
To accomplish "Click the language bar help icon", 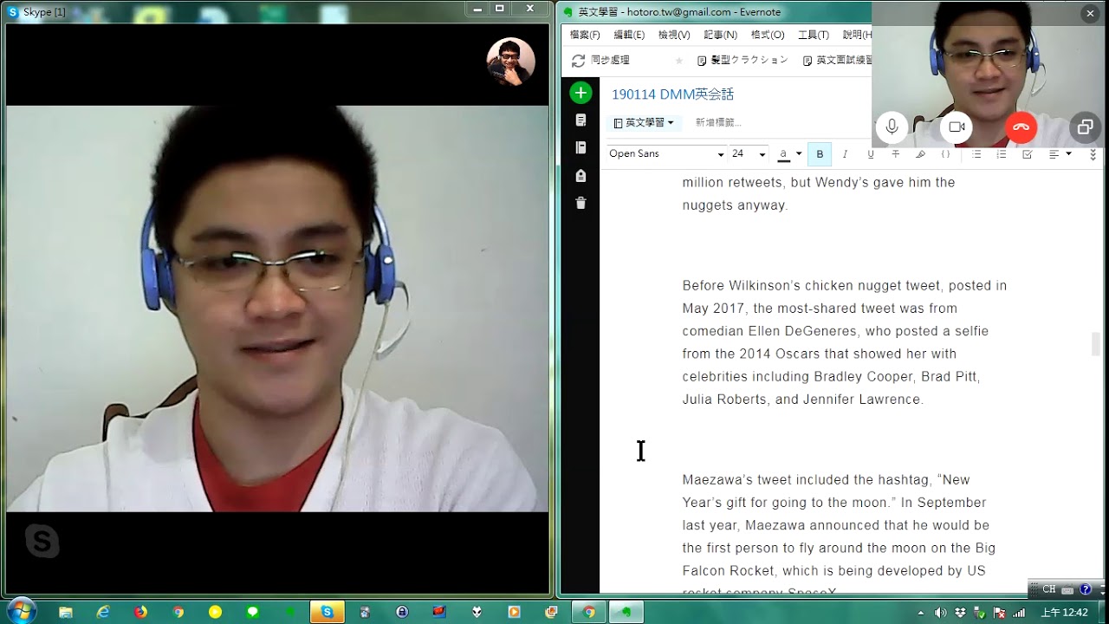I will 1085,589.
